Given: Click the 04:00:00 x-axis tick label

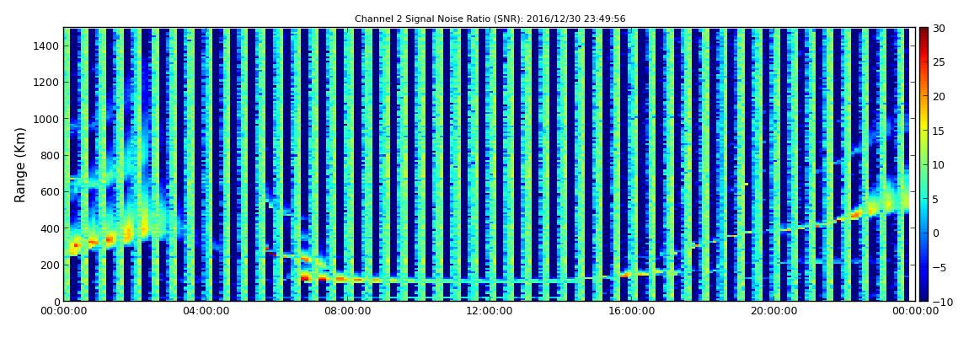Looking at the screenshot, I should [205, 311].
